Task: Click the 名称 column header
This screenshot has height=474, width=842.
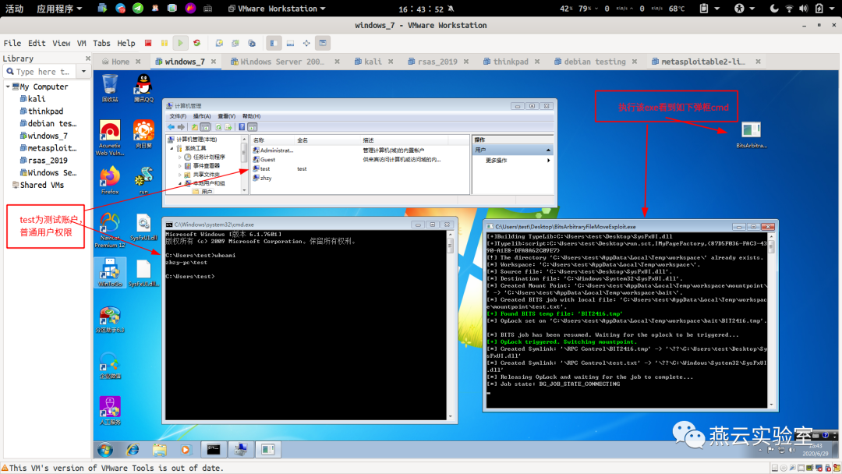Action: pos(272,140)
